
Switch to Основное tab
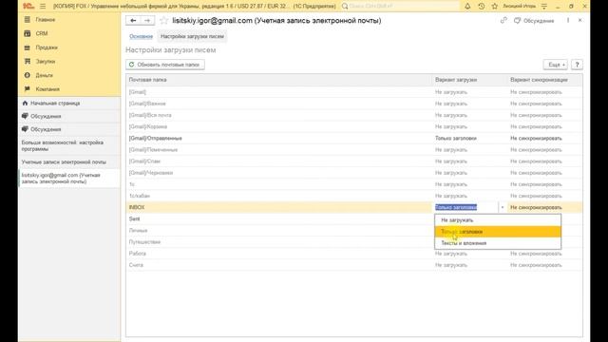(141, 36)
